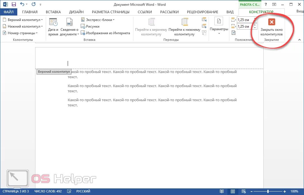304x195 pixels.
Task: Switch to Read Mode view icon
Action: pyautogui.click(x=222, y=191)
